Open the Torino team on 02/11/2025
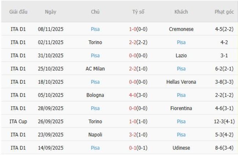Screen dimensions: 238x155 [x=95, y=42]
